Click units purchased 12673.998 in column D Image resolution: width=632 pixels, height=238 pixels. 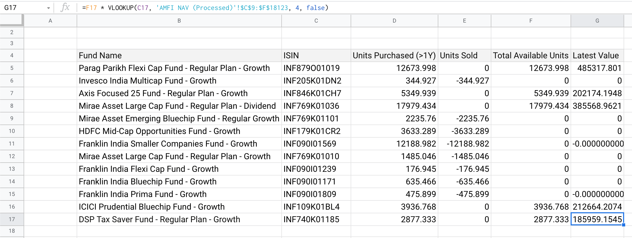tap(394, 68)
